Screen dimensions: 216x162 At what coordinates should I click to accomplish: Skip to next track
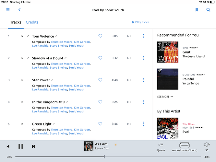pyautogui.click(x=33, y=146)
